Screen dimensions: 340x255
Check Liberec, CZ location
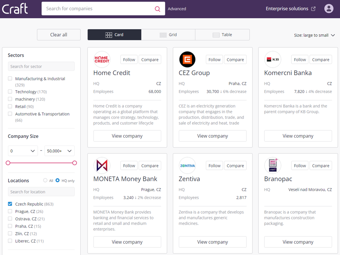10,241
